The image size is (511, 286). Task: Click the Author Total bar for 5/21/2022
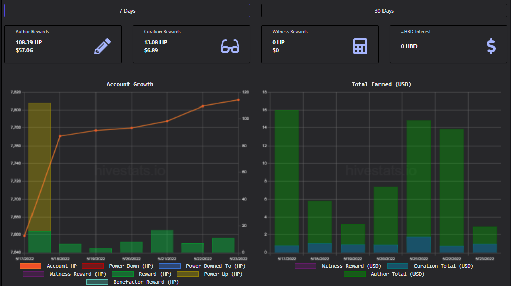(419, 178)
